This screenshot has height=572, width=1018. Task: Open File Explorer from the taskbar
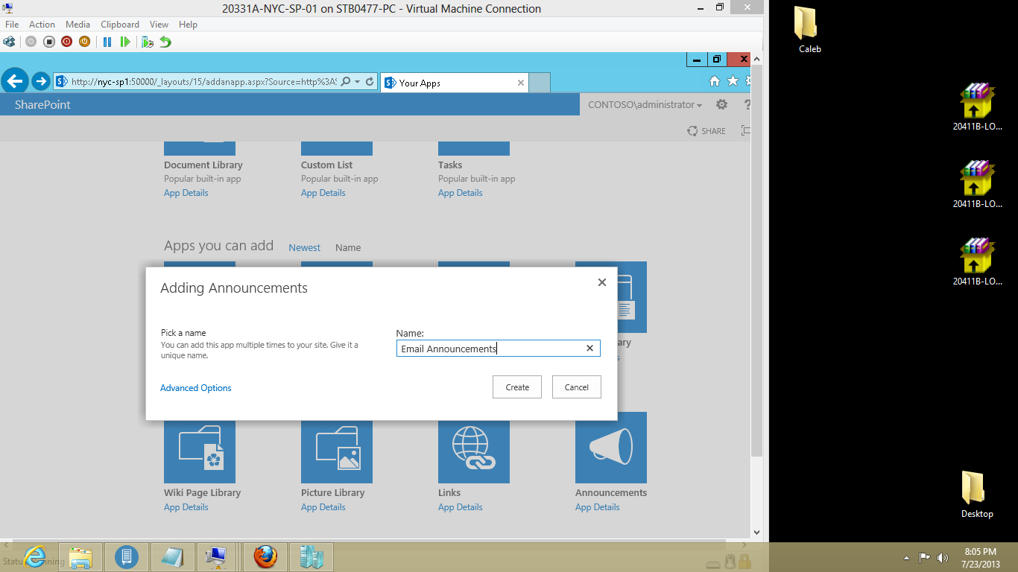[80, 556]
